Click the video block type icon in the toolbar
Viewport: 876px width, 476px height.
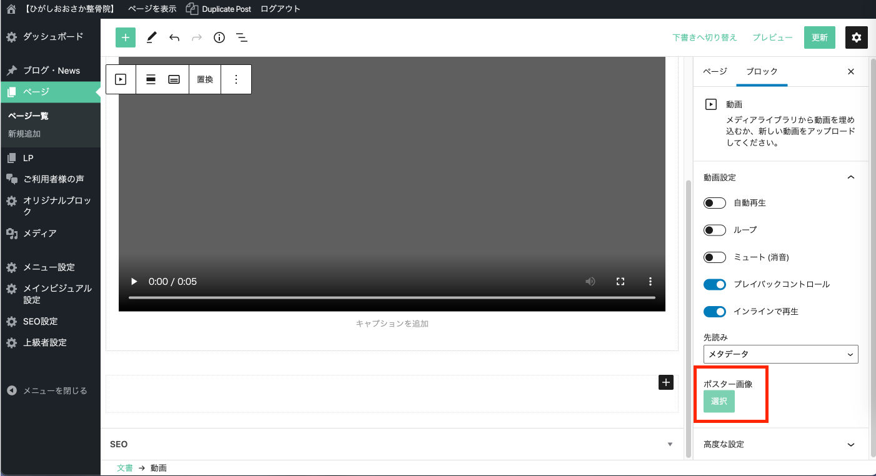click(x=121, y=79)
